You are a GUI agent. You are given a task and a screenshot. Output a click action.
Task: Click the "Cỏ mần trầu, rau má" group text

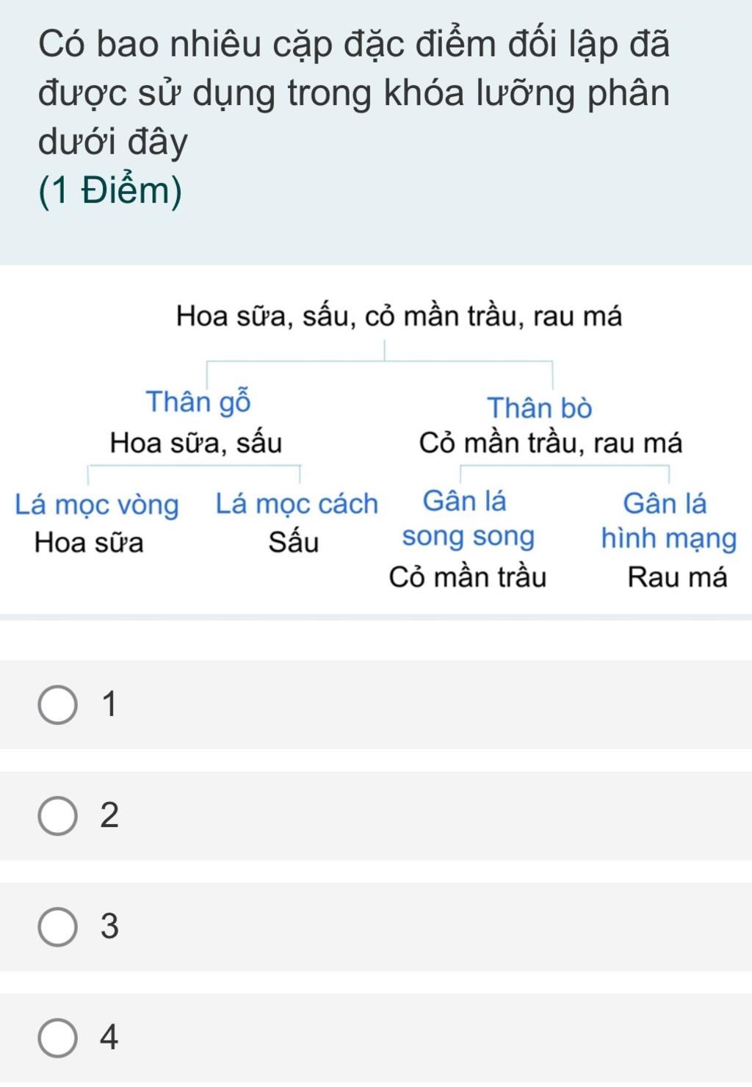(x=551, y=444)
